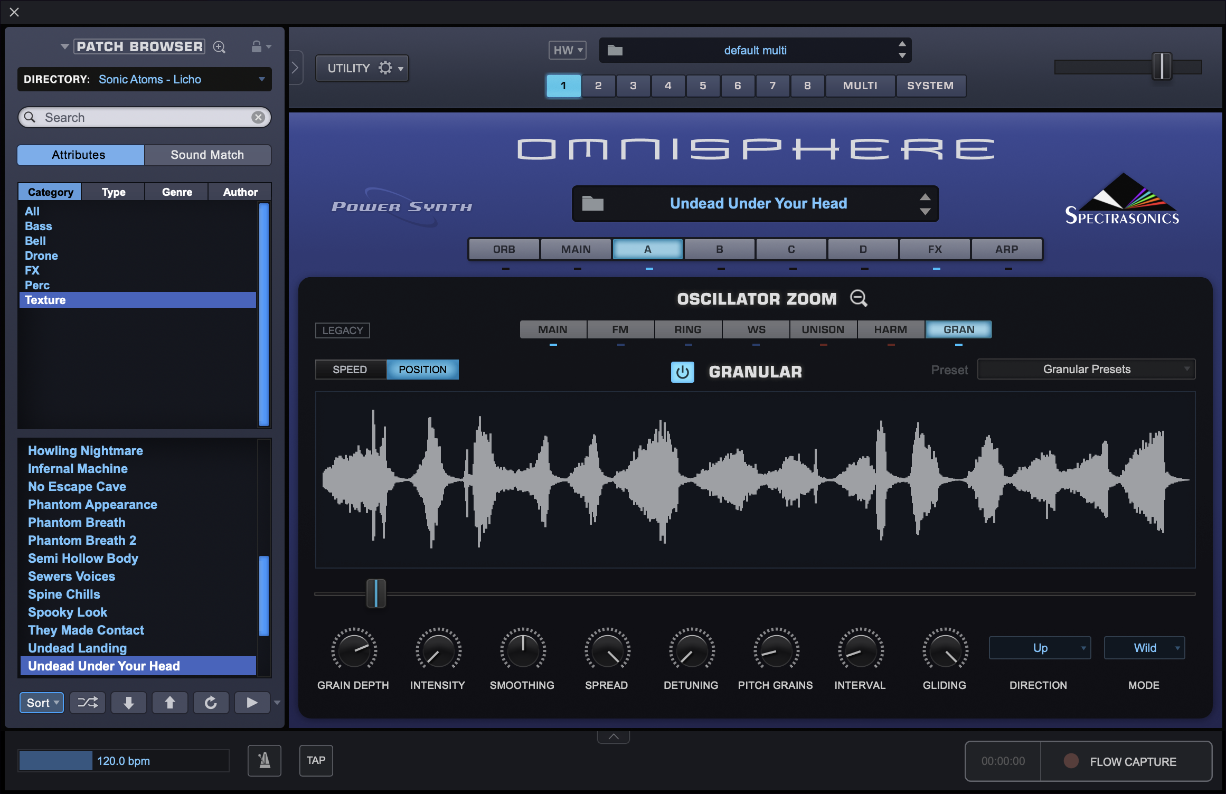1226x794 pixels.
Task: Select the Attributes browser mode
Action: click(81, 155)
